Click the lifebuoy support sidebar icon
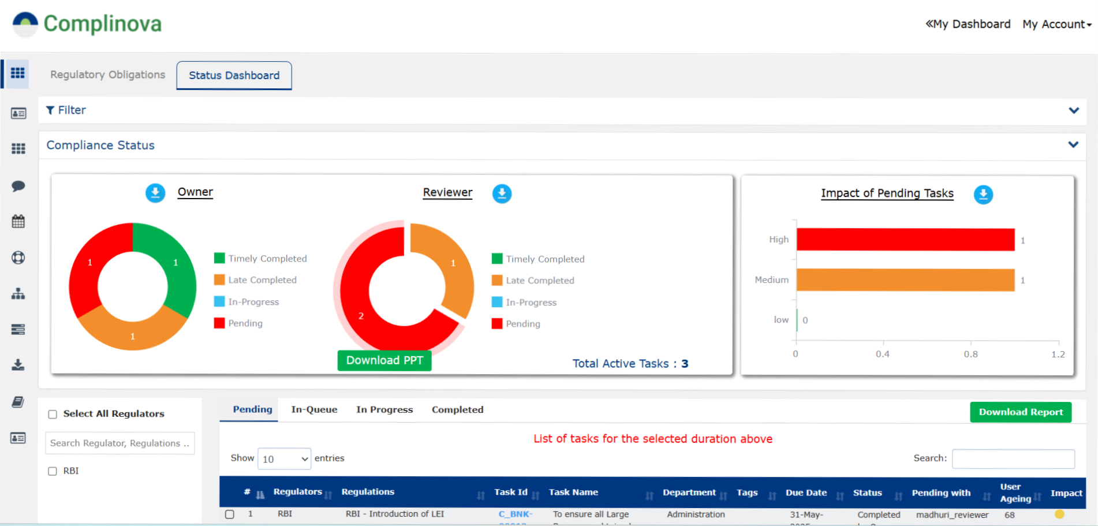 coord(18,258)
